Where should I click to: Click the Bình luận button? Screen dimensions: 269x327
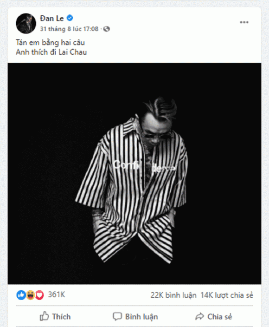pyautogui.click(x=135, y=316)
